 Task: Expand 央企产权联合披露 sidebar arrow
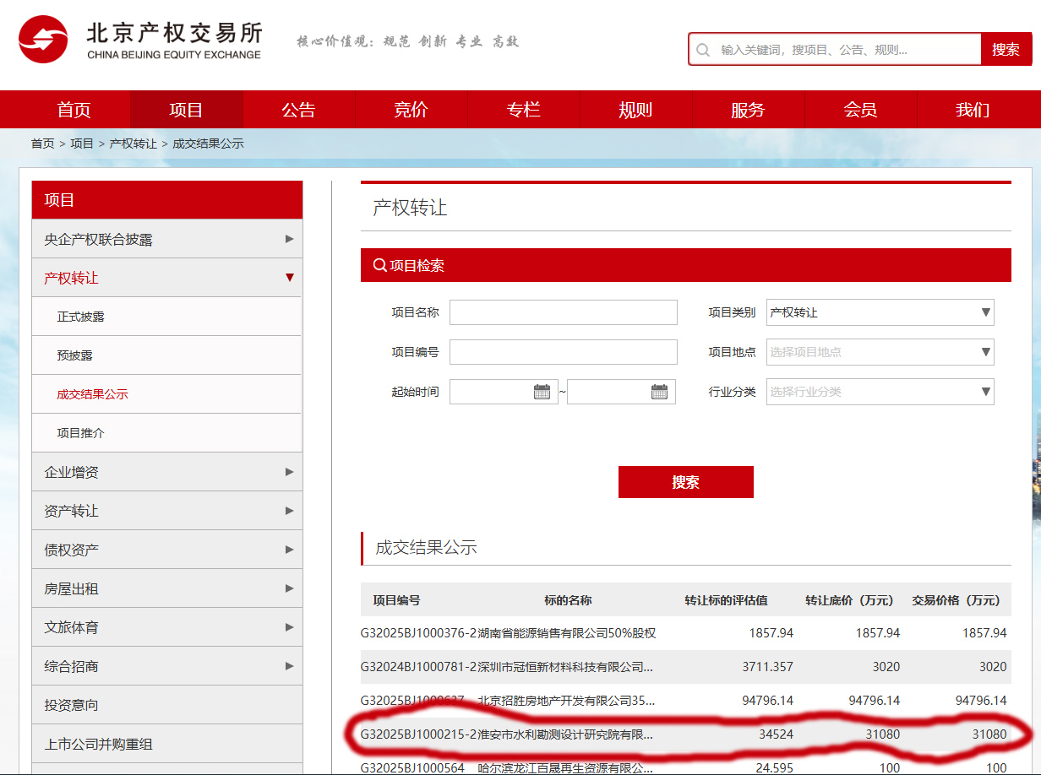(290, 239)
